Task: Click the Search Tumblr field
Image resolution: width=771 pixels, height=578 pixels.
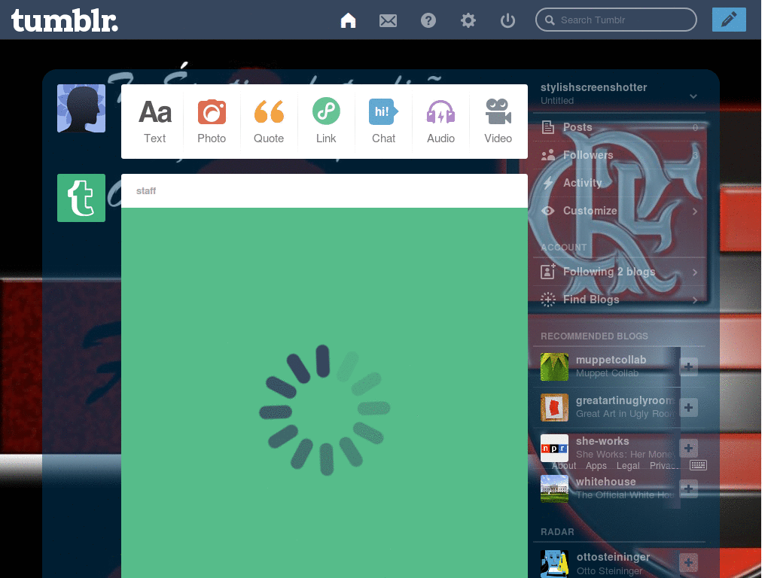Action: tap(616, 20)
